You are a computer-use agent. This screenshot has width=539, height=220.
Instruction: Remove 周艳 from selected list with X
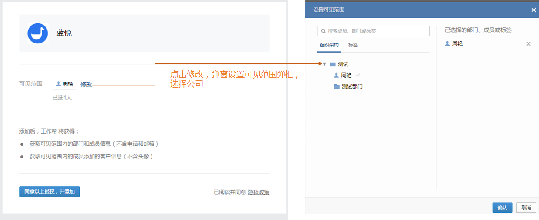point(529,44)
